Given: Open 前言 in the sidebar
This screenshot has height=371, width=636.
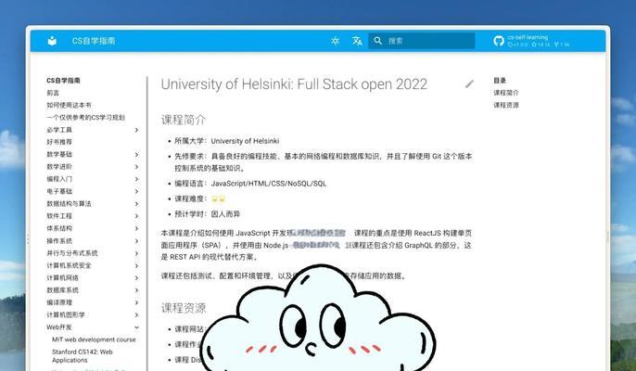Looking at the screenshot, I should coord(53,93).
